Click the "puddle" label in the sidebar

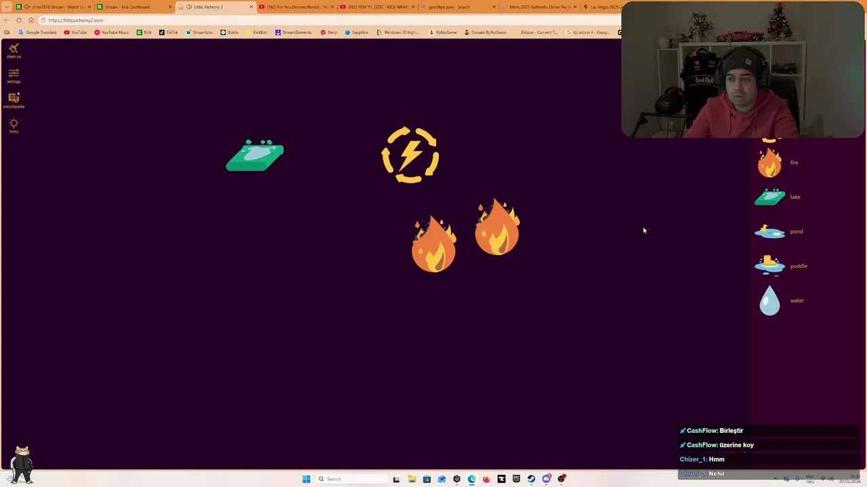click(x=799, y=266)
